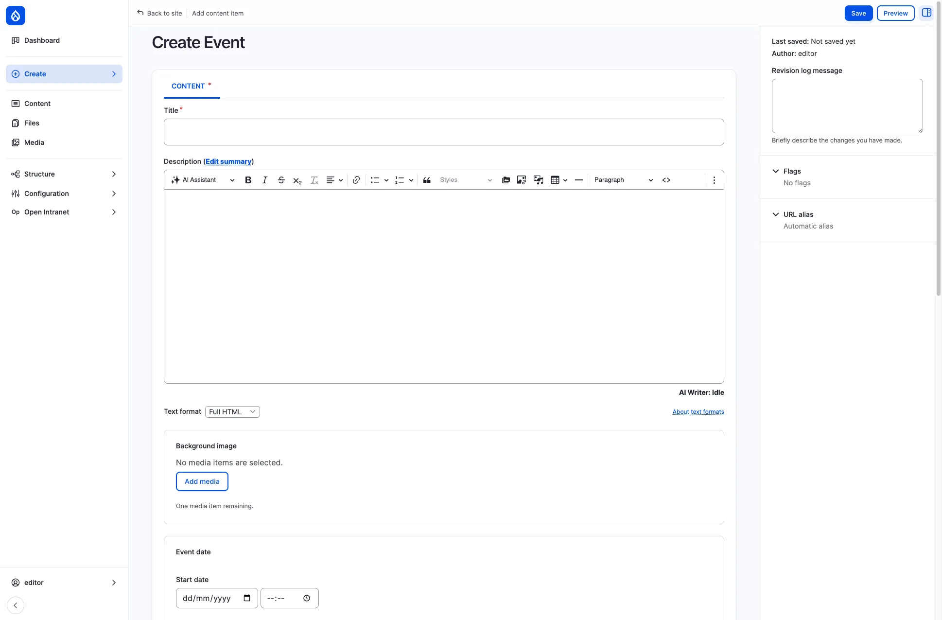Click the Preview button
The width and height of the screenshot is (942, 620).
(895, 13)
